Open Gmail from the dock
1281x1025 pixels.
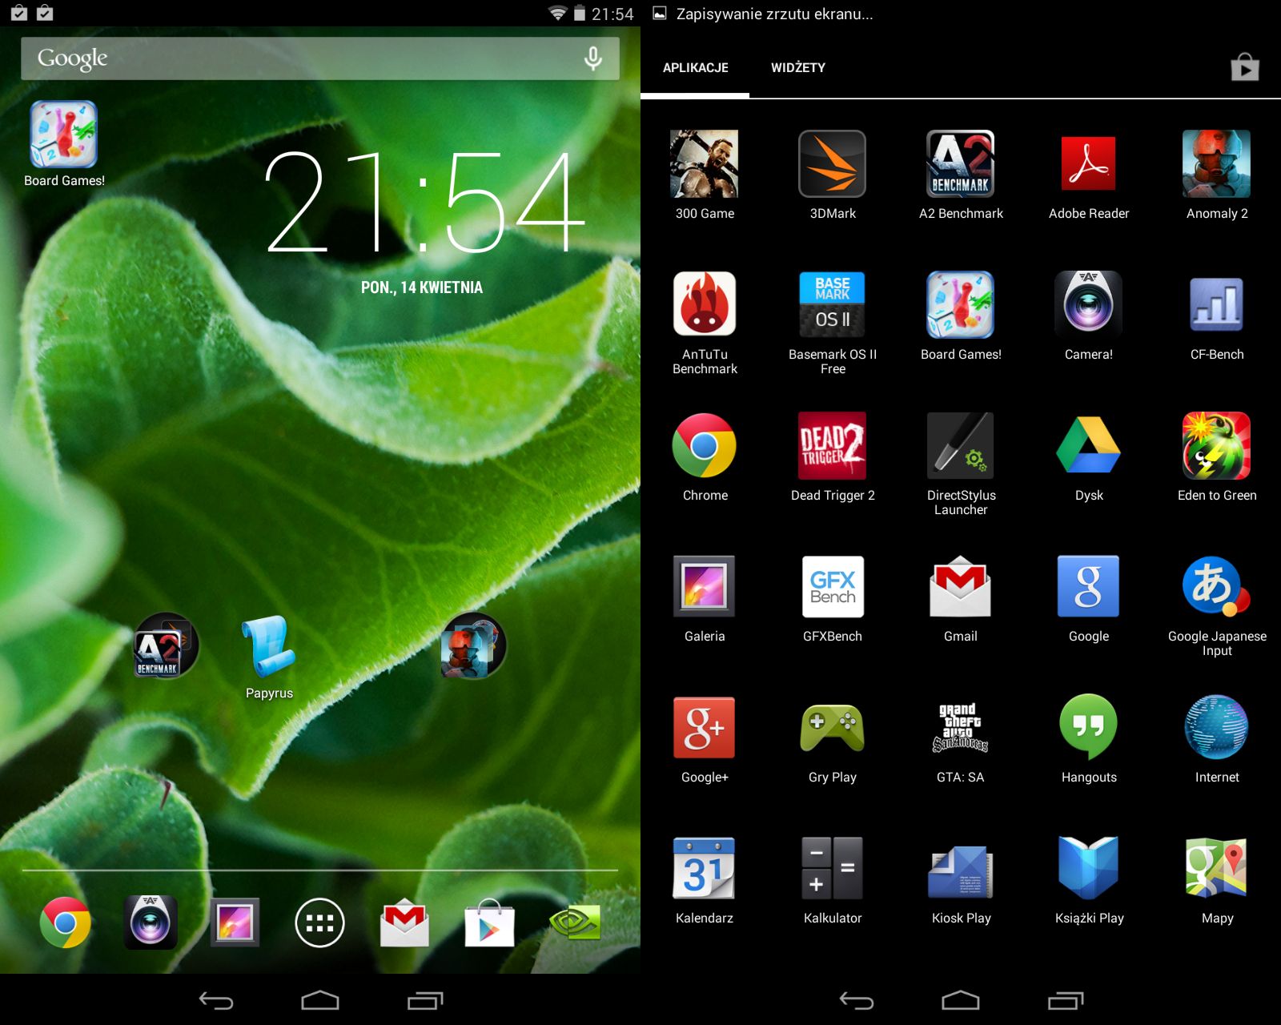click(405, 922)
